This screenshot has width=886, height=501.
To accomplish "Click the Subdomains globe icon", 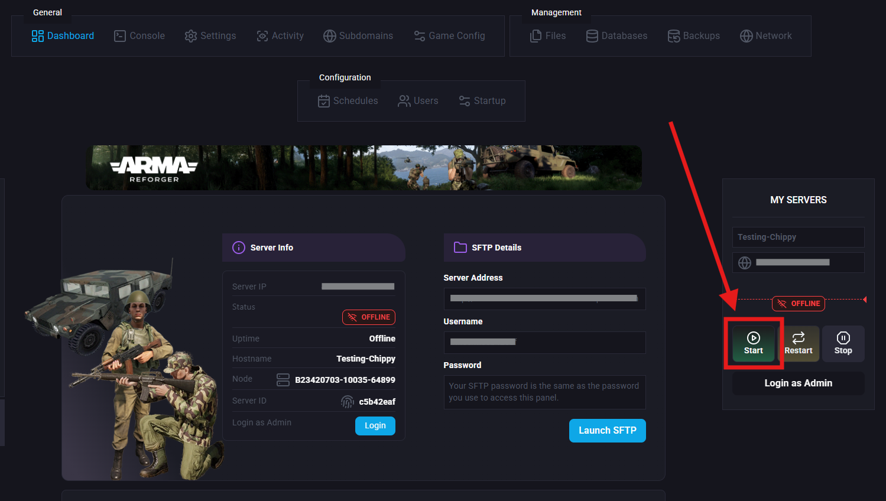I will tap(330, 36).
